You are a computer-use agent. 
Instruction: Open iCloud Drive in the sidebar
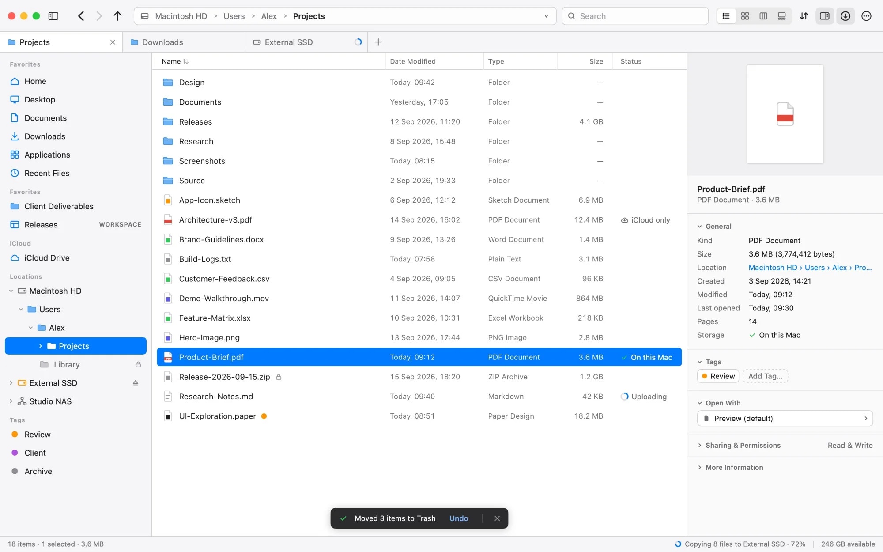(x=75, y=258)
